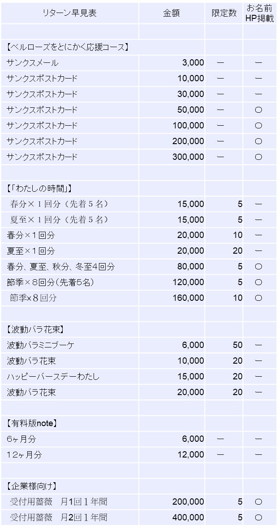The image size is (278, 528).
Task: Click the 限定数 column header
Action: coord(224,13)
